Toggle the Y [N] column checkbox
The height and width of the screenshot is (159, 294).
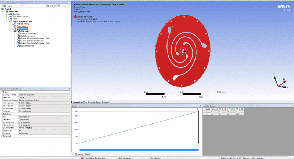coord(229,109)
